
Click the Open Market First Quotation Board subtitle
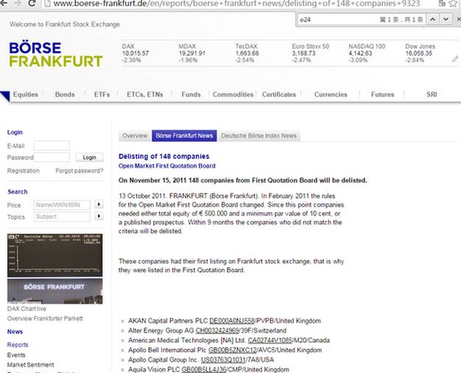click(167, 166)
